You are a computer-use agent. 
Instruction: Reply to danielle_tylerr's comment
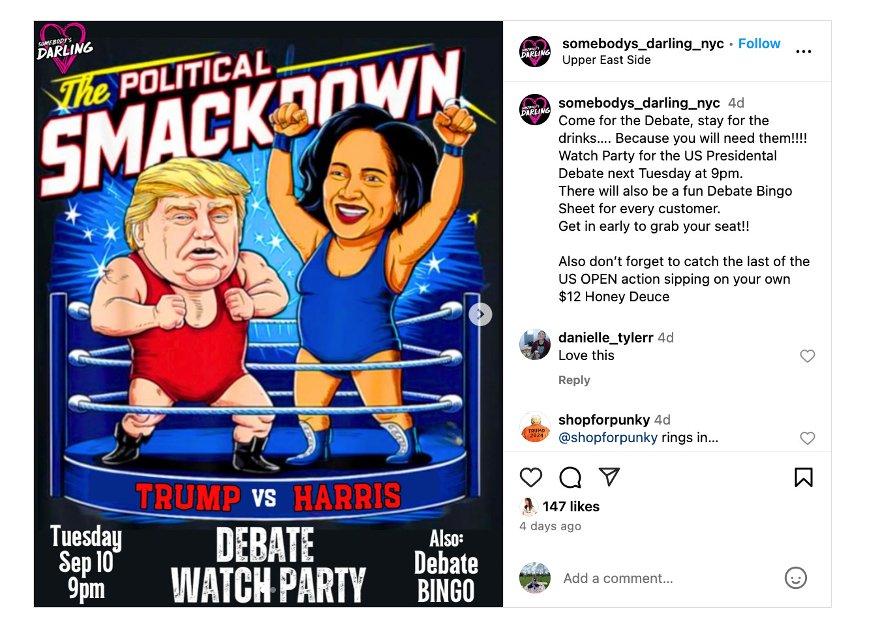tap(574, 380)
